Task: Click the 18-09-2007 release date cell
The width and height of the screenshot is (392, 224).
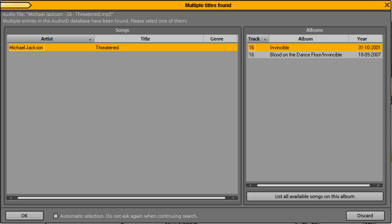Action: click(369, 55)
